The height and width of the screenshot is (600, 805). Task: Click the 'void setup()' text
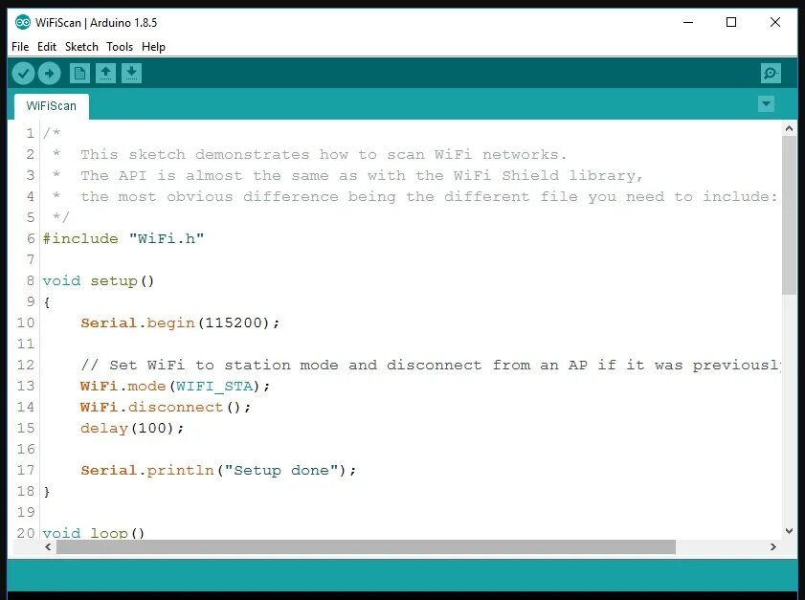[99, 281]
